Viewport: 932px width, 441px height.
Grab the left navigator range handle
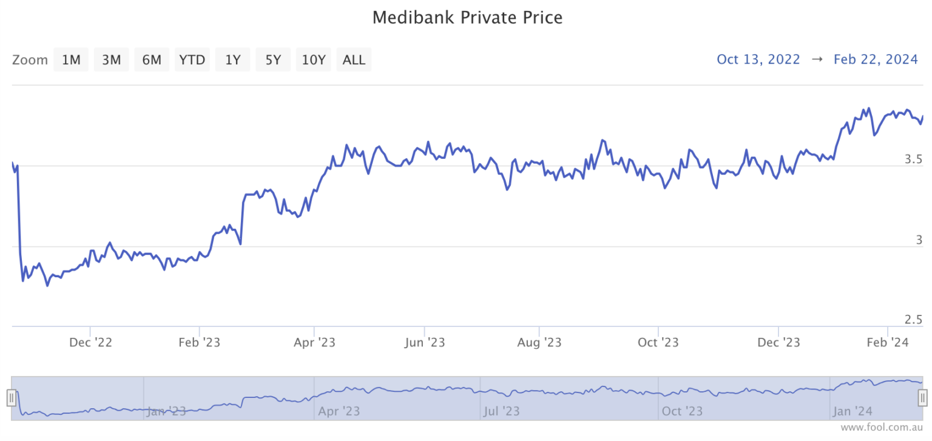coord(11,398)
